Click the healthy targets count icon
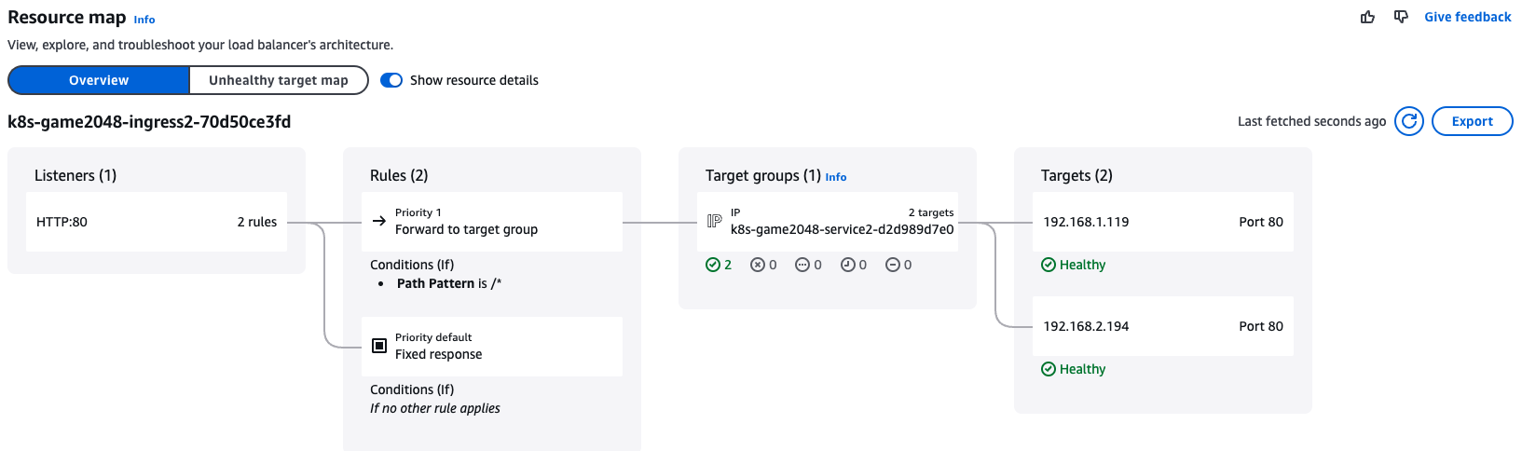Viewport: 1522px width, 451px height. (x=713, y=265)
